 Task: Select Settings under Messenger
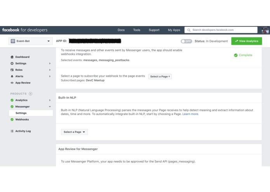(x=31, y=113)
